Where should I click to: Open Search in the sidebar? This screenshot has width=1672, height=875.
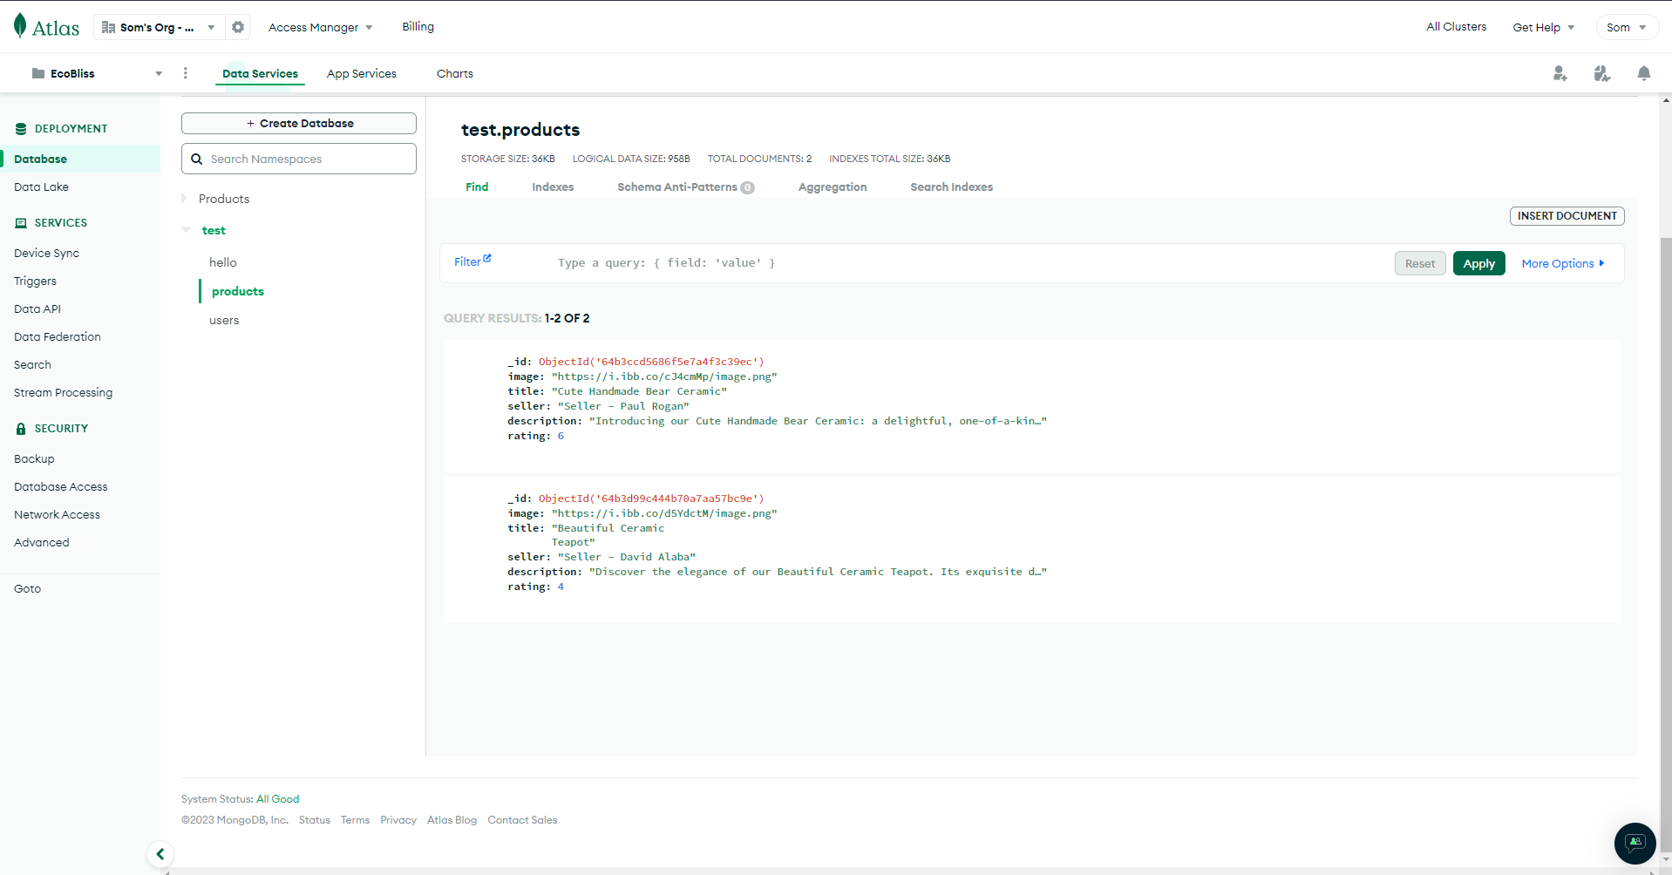[32, 364]
